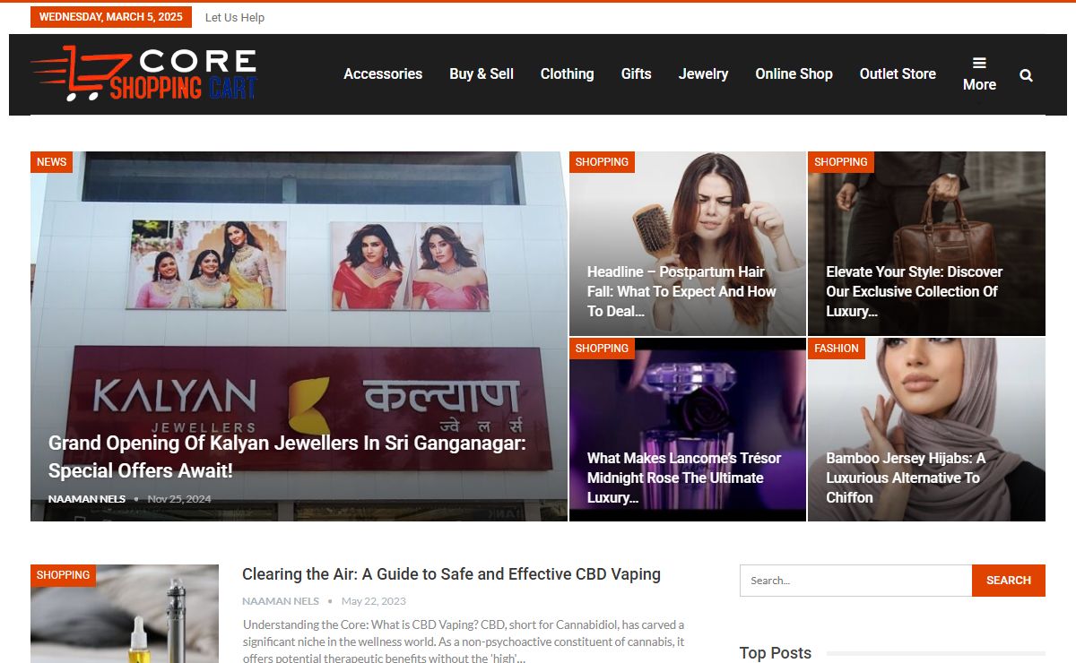Open the Accessories menu item
This screenshot has height=663, width=1076.
(x=383, y=74)
